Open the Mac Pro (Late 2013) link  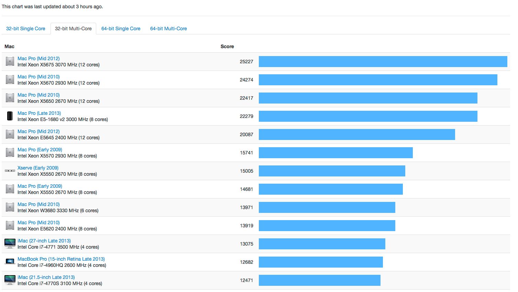tap(39, 113)
